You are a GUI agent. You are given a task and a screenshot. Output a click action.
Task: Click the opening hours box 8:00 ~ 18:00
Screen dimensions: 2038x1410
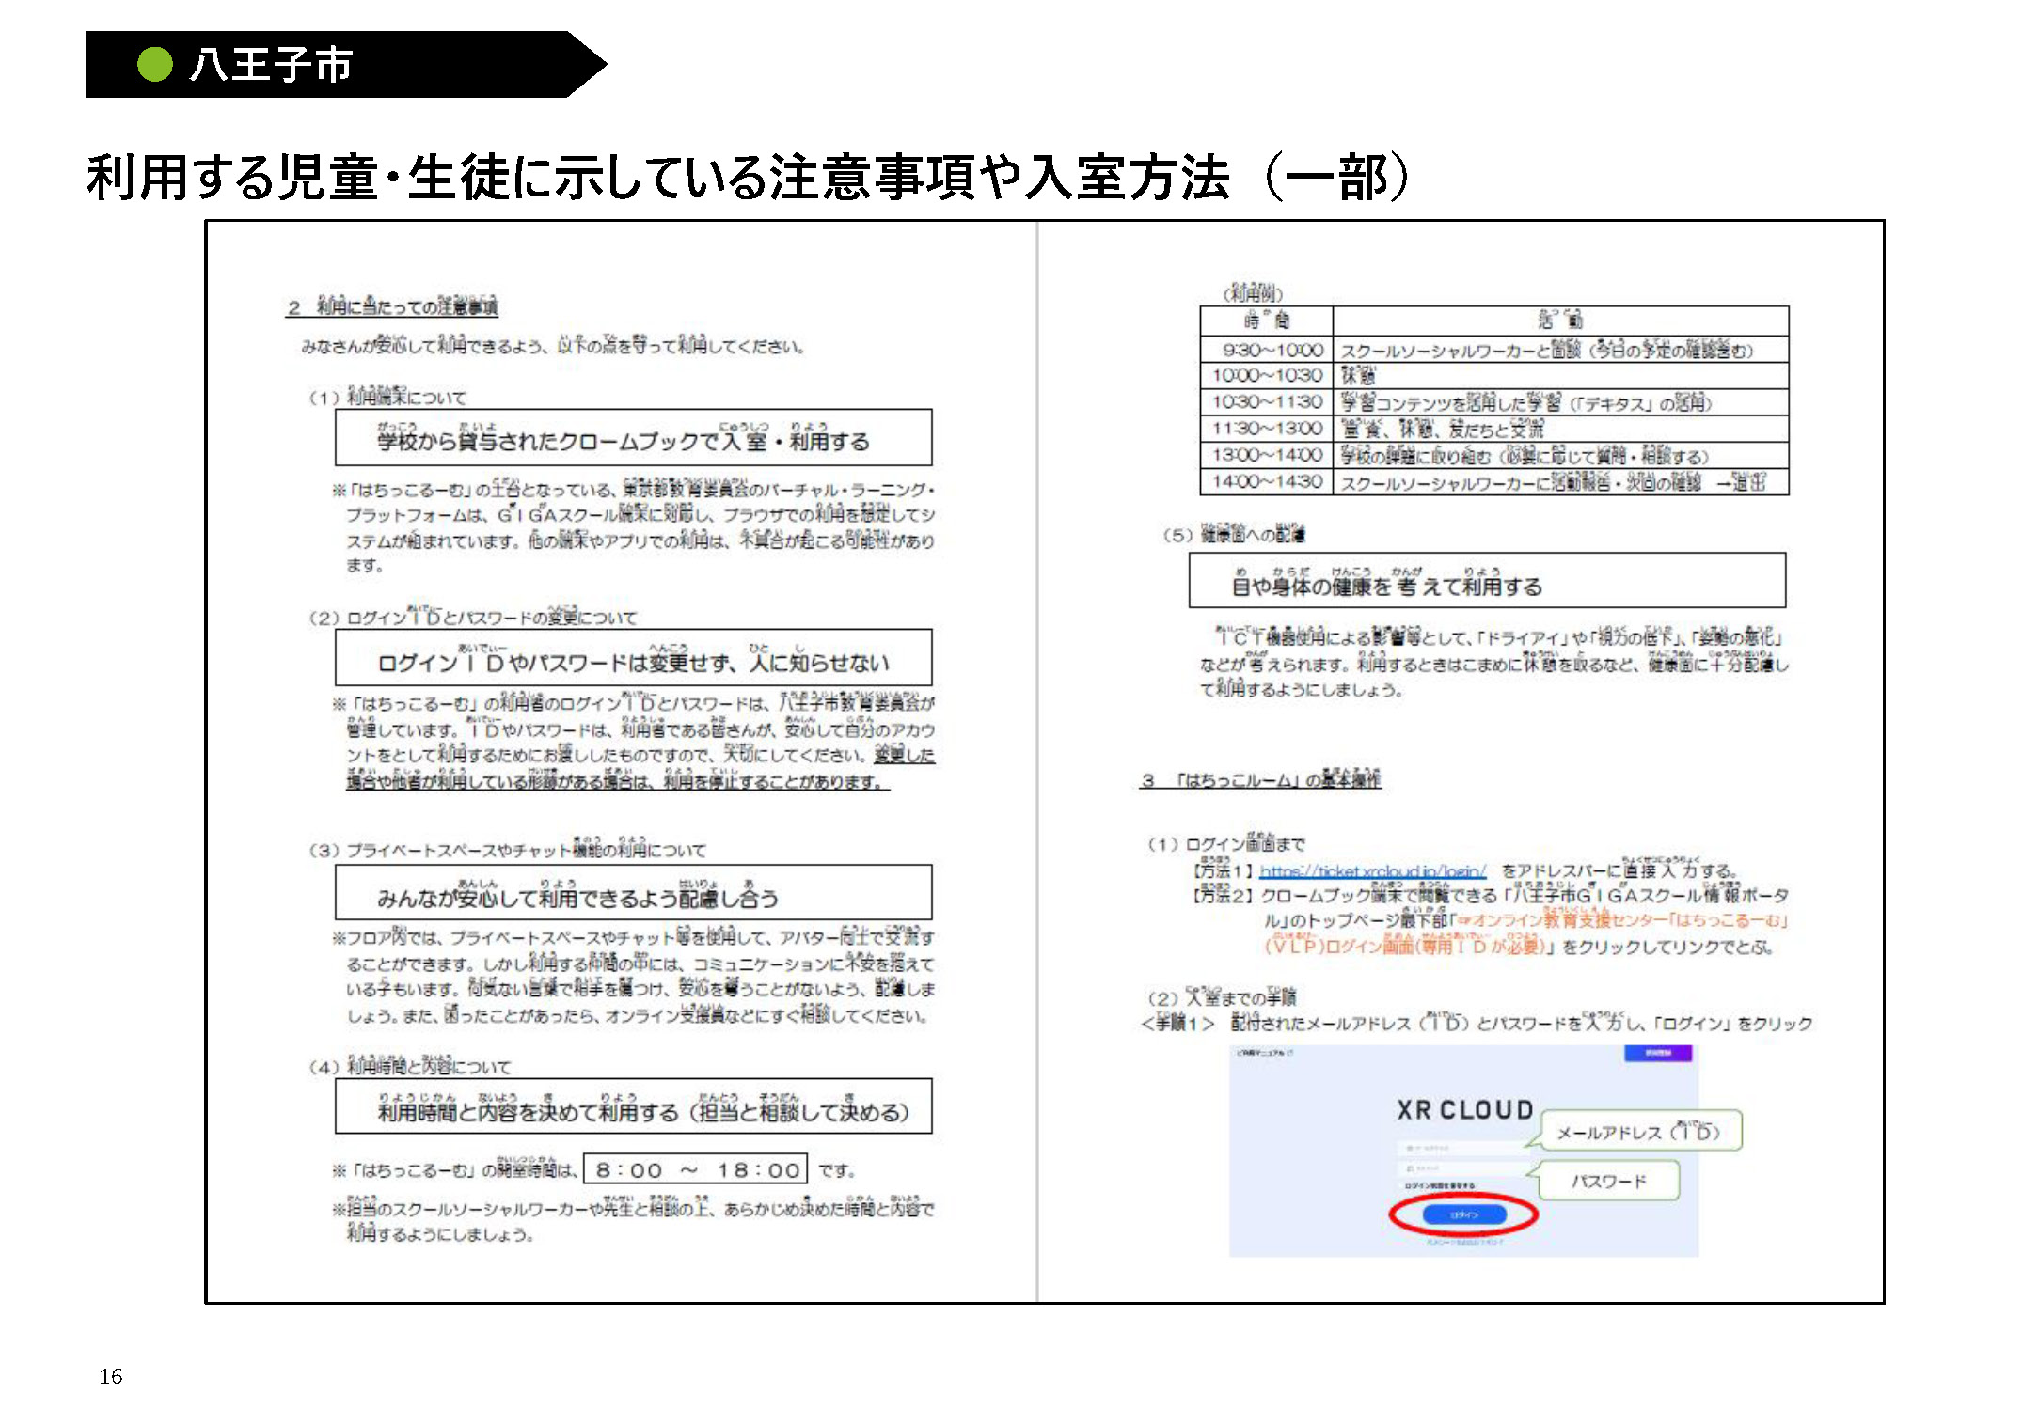(x=696, y=1168)
